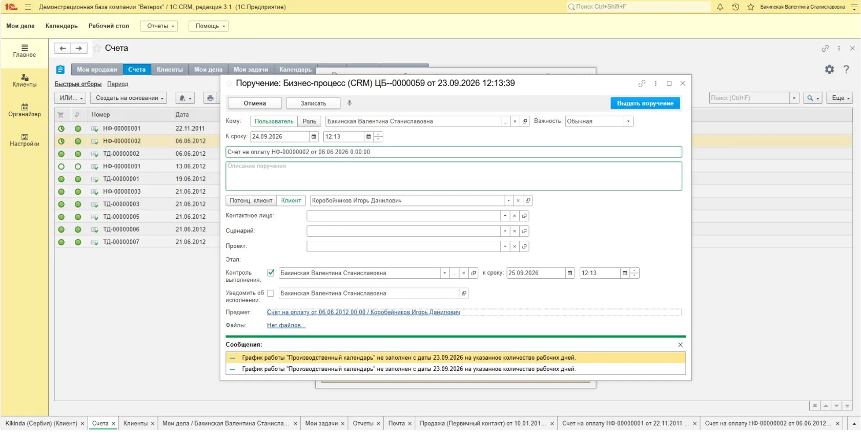Open the Еще dropdown menu
This screenshot has width=861, height=438.
839,98
